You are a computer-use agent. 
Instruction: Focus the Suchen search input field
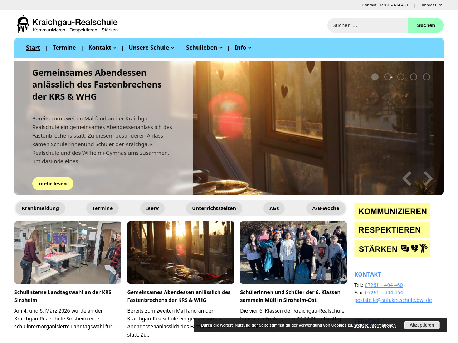coord(367,25)
